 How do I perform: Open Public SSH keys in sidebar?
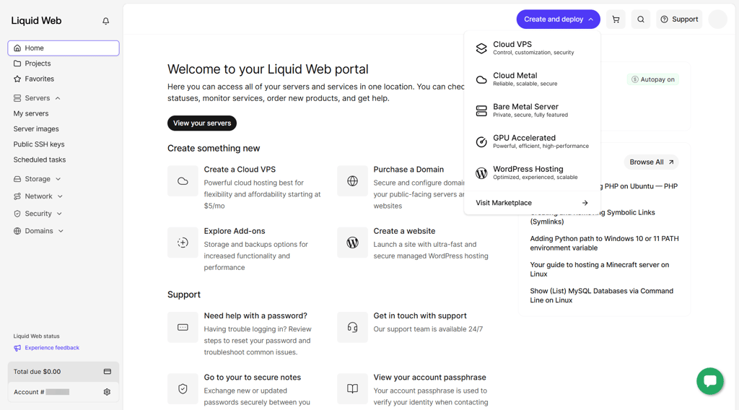tap(39, 144)
